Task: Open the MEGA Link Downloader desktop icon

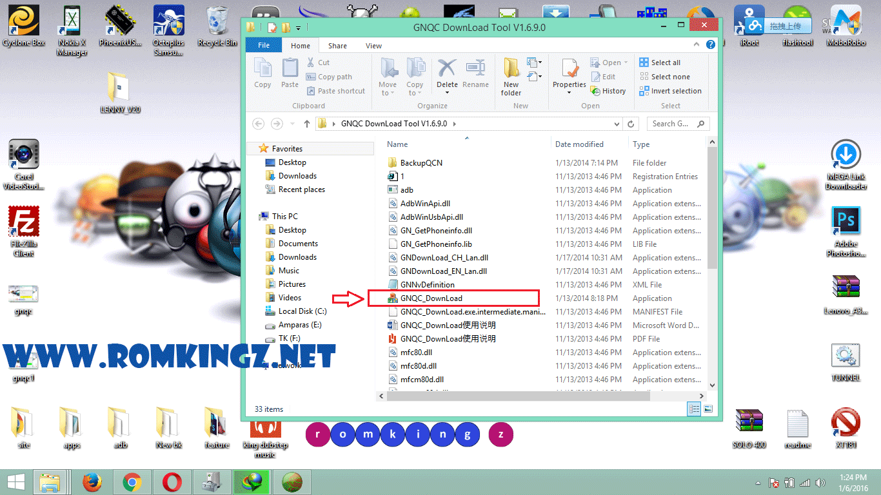Action: pyautogui.click(x=846, y=165)
